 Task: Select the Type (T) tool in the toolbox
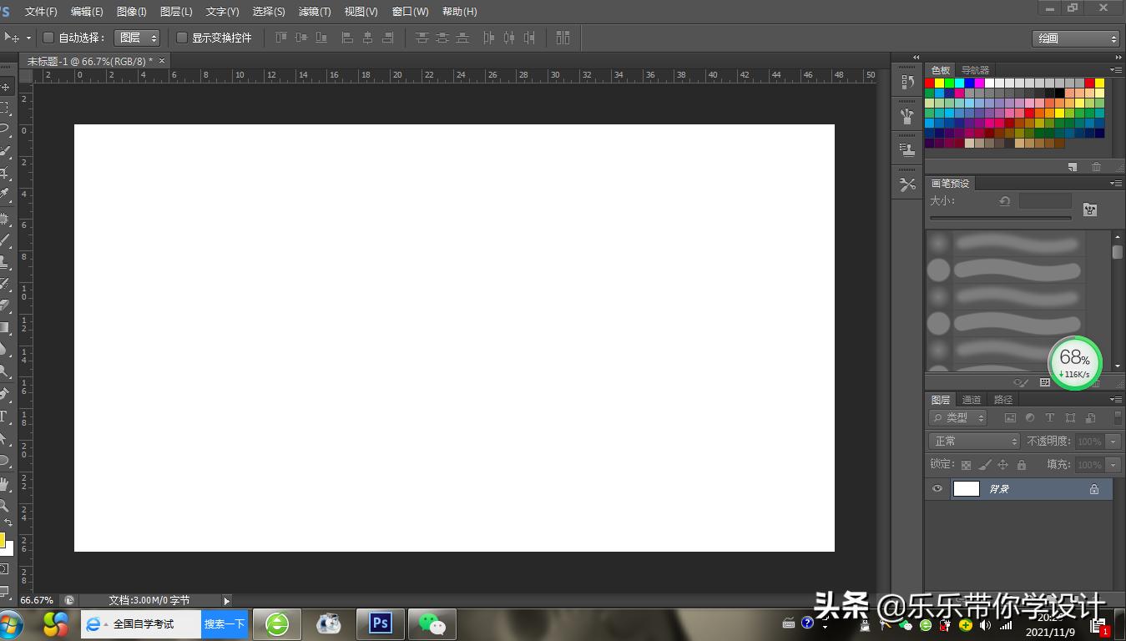pos(4,416)
